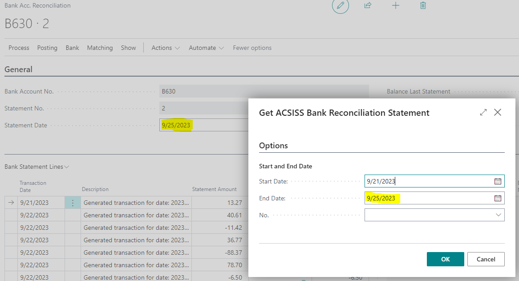Open calendar picker for Start Date
This screenshot has width=519, height=281.
498,181
